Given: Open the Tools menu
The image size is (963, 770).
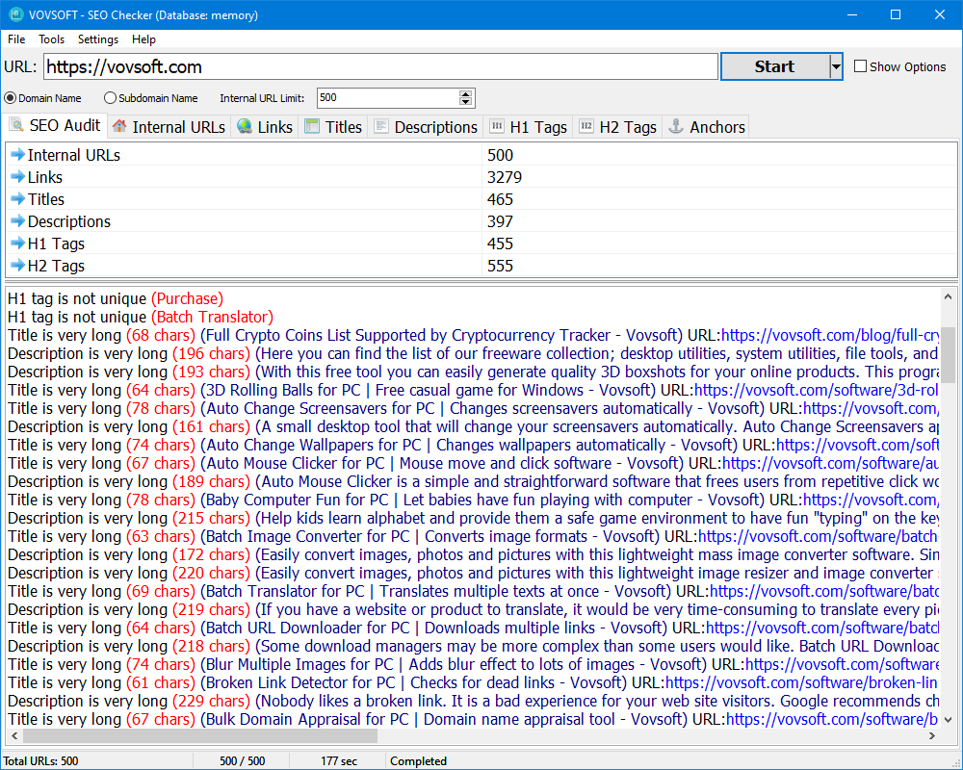Looking at the screenshot, I should click(52, 39).
